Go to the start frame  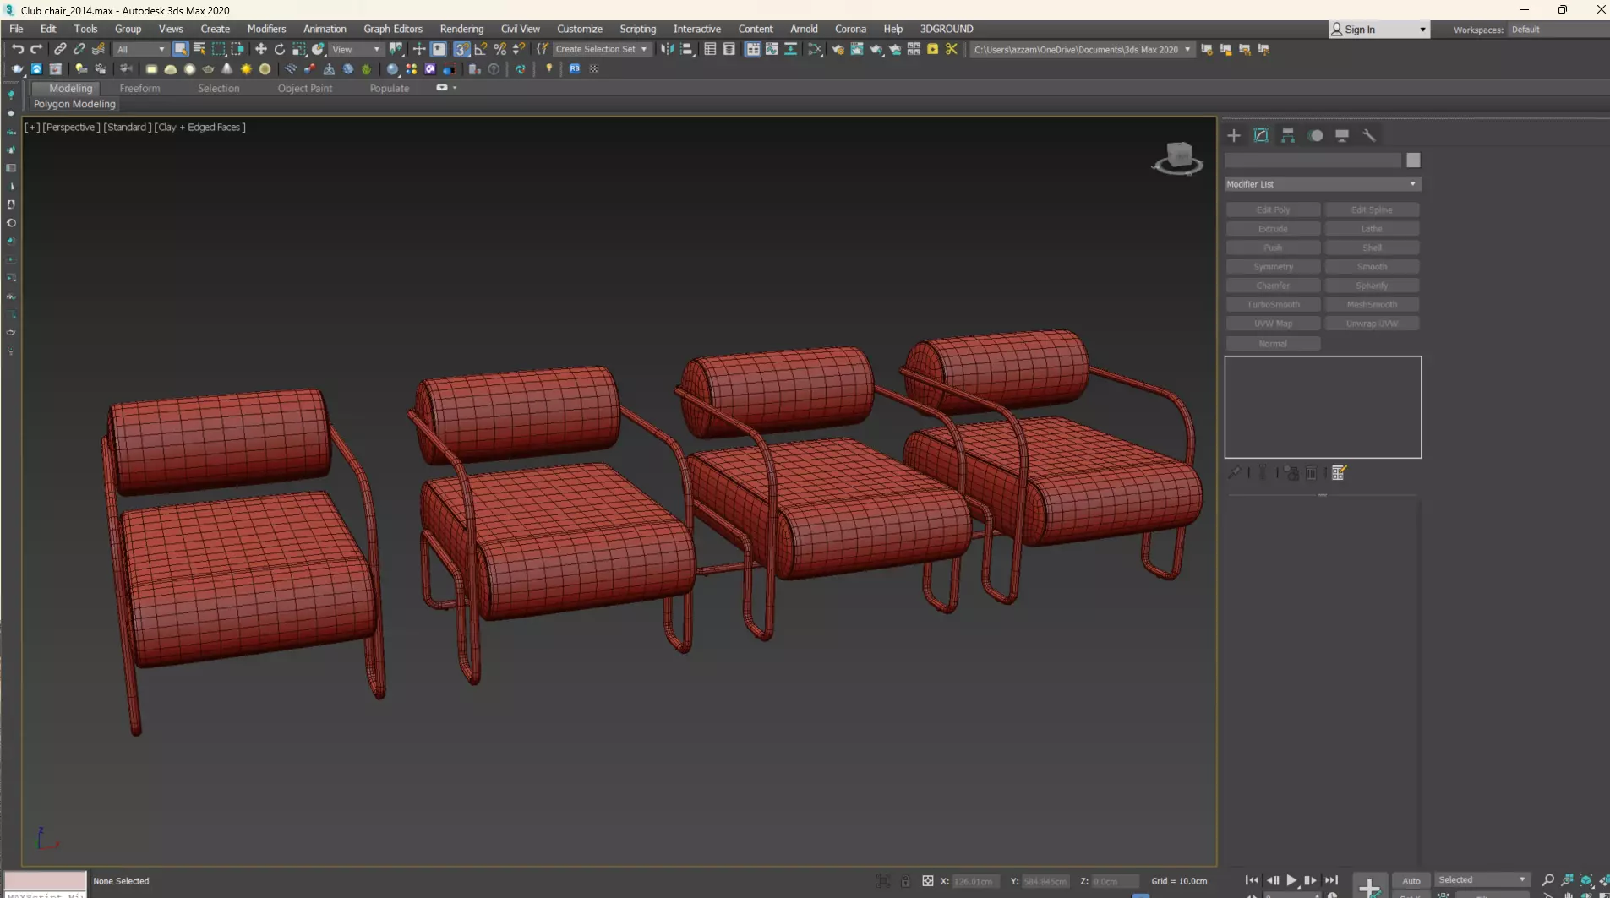(x=1252, y=880)
